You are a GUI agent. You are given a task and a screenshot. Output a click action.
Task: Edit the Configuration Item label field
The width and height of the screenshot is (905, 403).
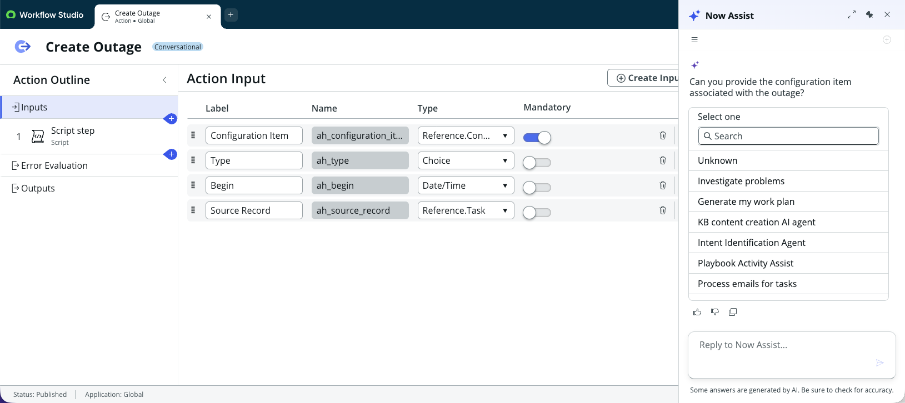(x=254, y=135)
